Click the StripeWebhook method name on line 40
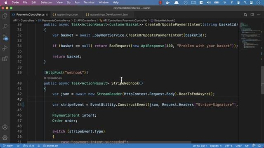Screen dimensions: 264x148 pyautogui.click(x=125, y=83)
